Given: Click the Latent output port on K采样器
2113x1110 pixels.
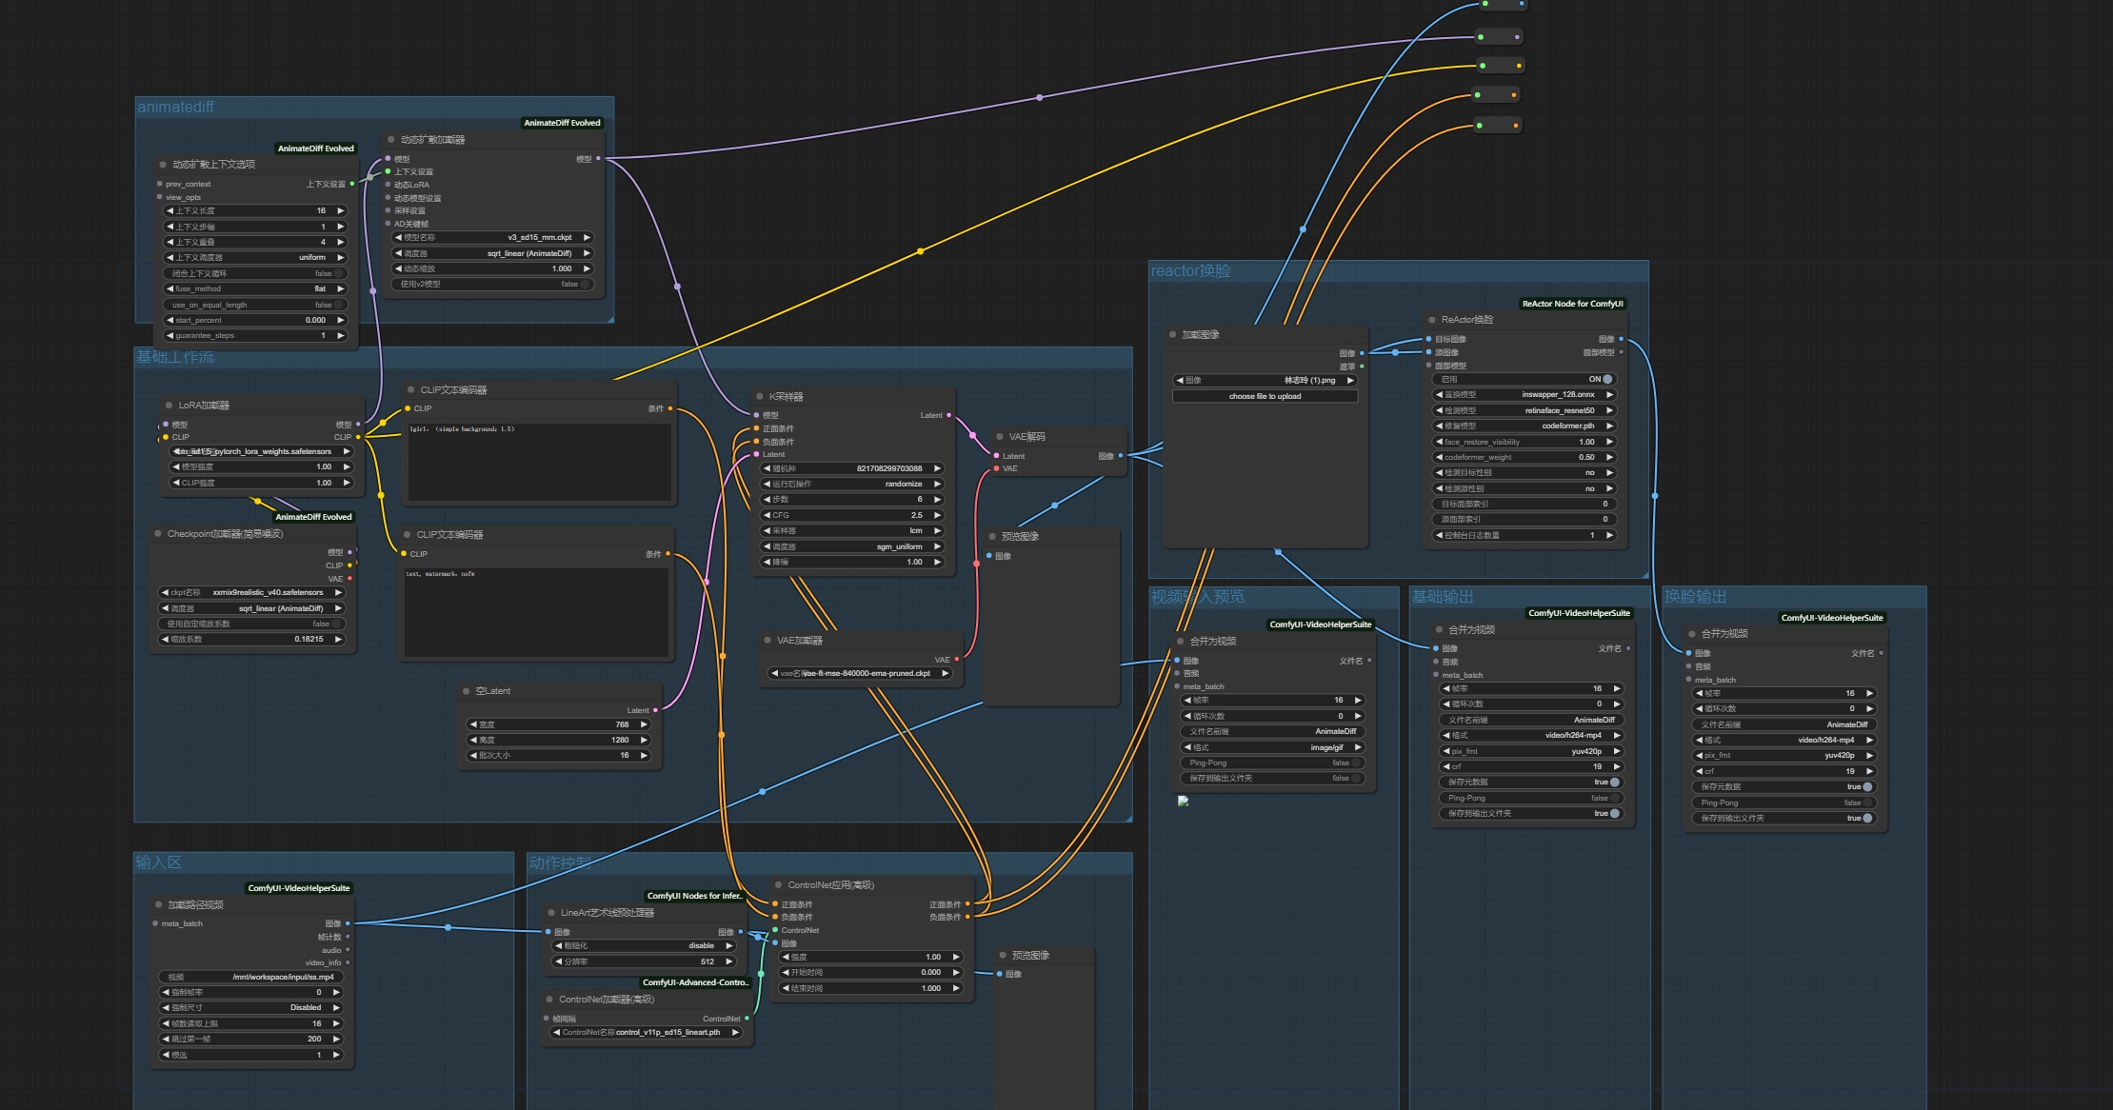Looking at the screenshot, I should [x=948, y=415].
